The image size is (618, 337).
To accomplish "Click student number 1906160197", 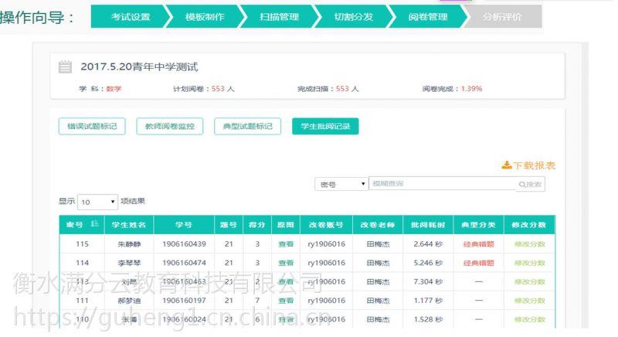I will (x=184, y=301).
